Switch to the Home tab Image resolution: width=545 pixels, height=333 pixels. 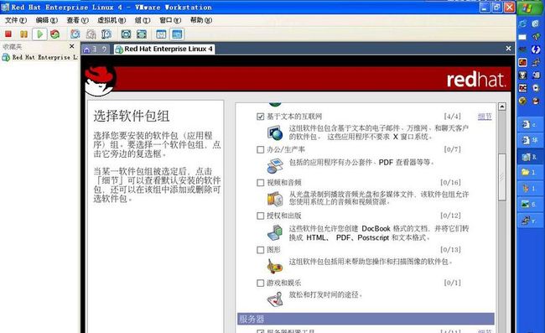point(96,49)
